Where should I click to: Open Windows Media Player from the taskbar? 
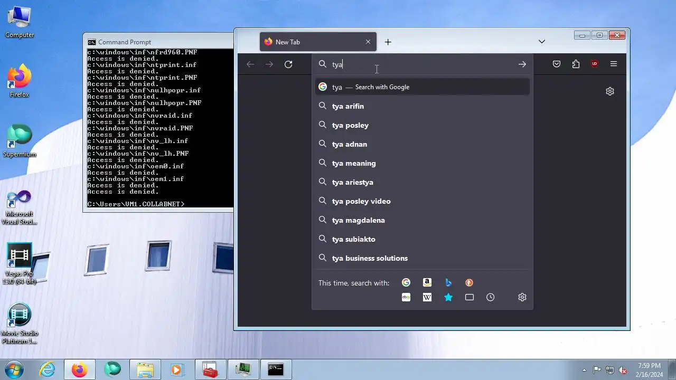(x=177, y=369)
